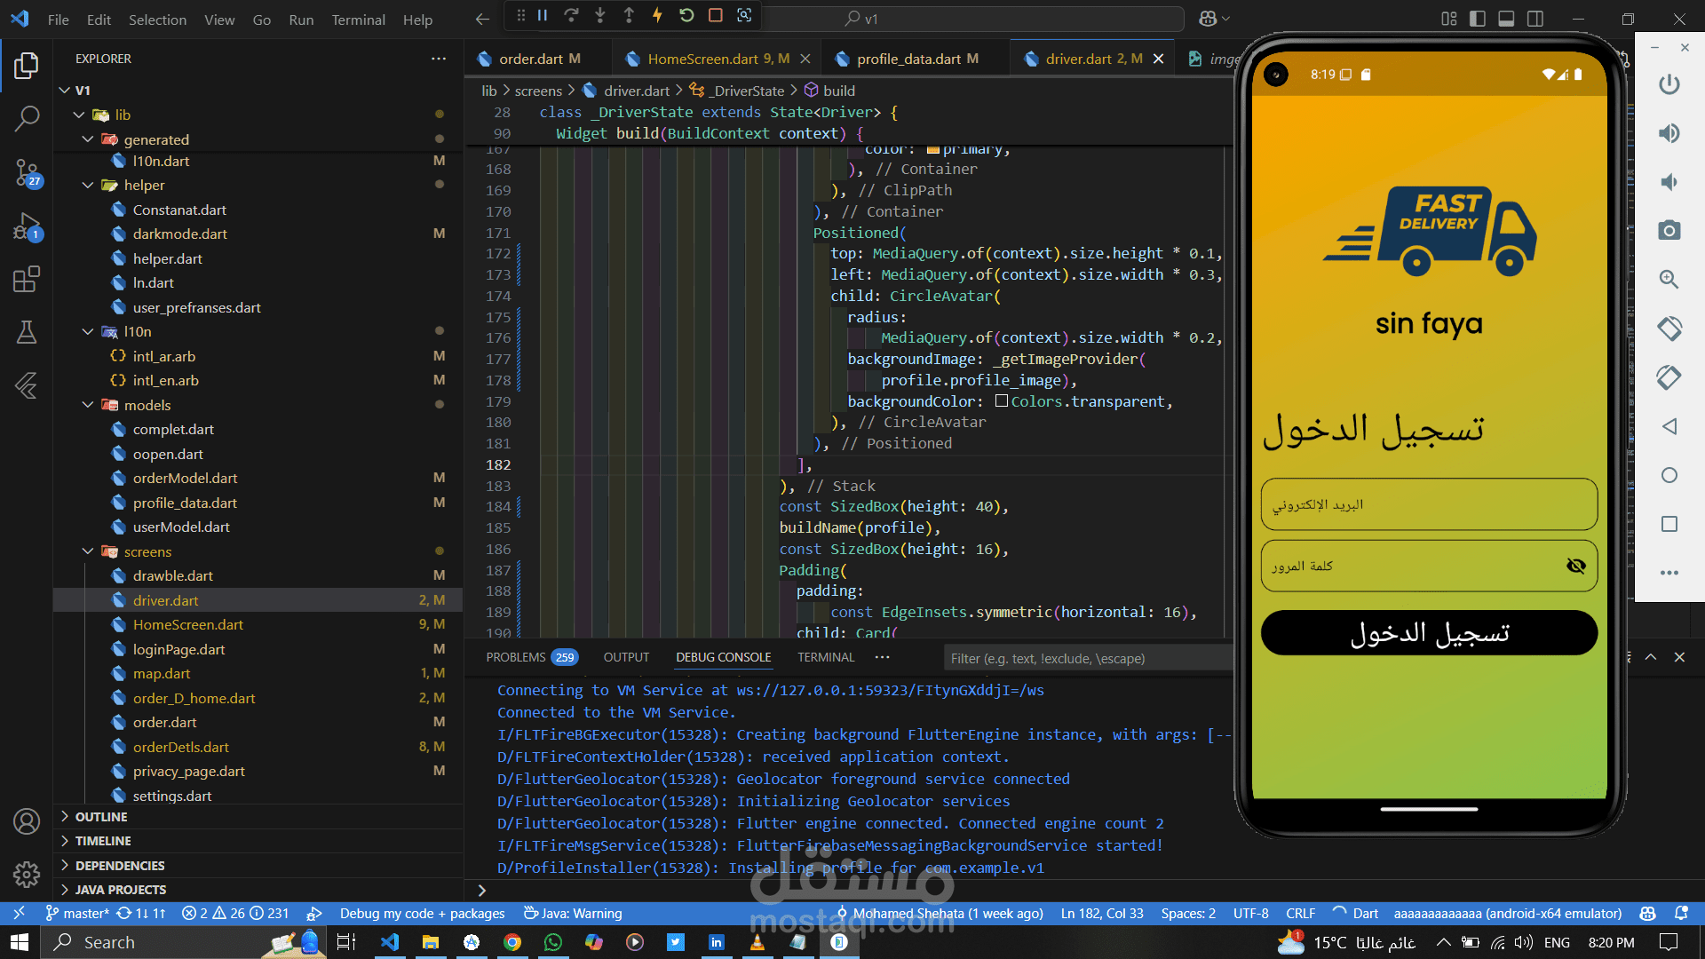Toggle the primary side bar layout
The width and height of the screenshot is (1705, 959).
(x=1478, y=19)
